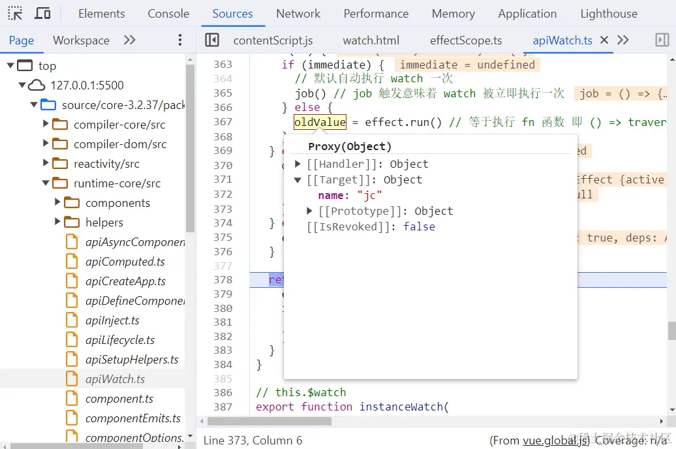Show more open file tabs chevron

(623, 40)
